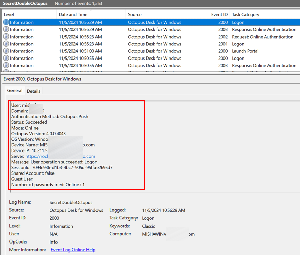300x255 pixels.
Task: Select event 2002 Request Online Authentication
Action: click(x=151, y=37)
